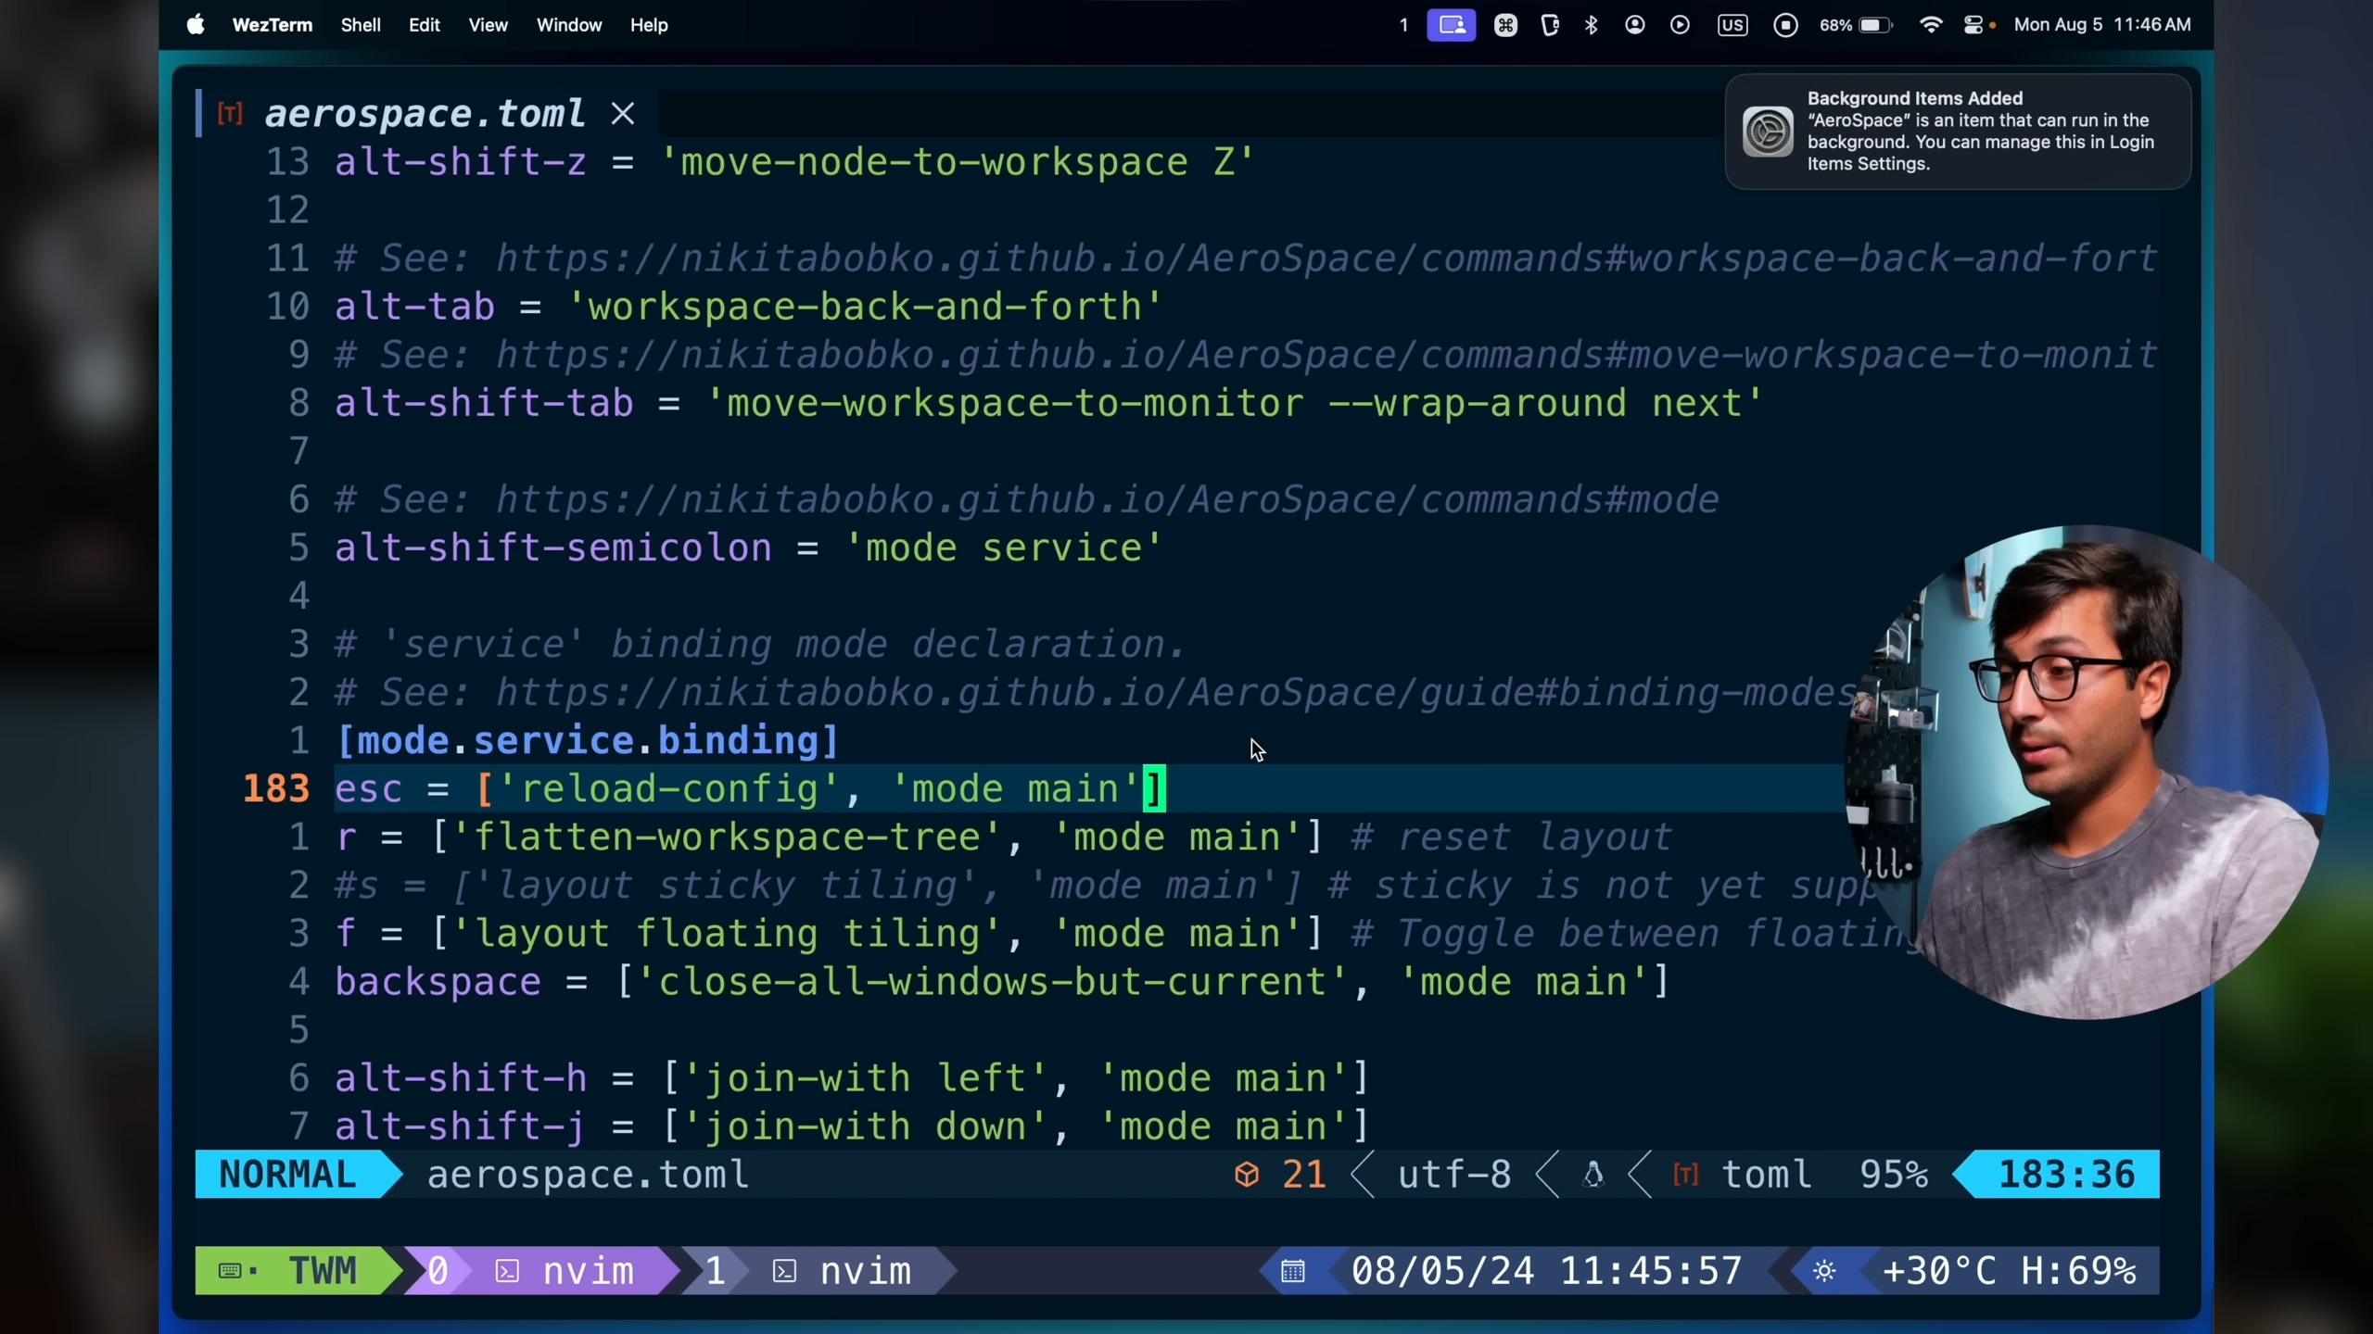Image resolution: width=2373 pixels, height=1334 pixels.
Task: Open the Shell menu
Action: tap(360, 25)
